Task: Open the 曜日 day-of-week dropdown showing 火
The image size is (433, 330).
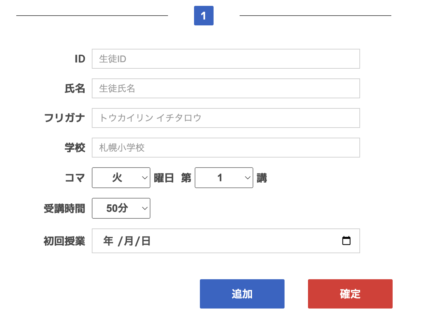Action: click(x=121, y=178)
